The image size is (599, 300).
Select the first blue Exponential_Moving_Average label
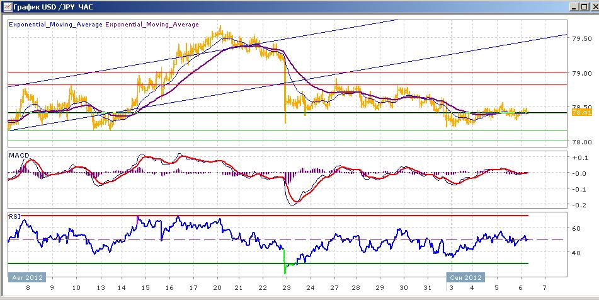point(56,25)
